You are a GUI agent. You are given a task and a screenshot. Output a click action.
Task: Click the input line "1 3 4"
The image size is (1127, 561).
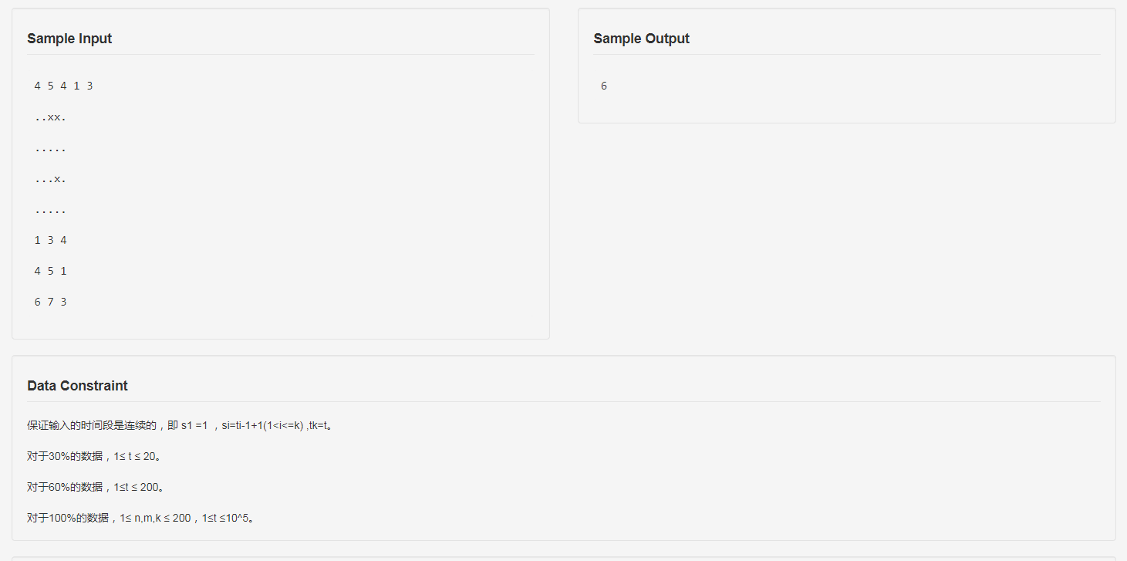pyautogui.click(x=50, y=240)
